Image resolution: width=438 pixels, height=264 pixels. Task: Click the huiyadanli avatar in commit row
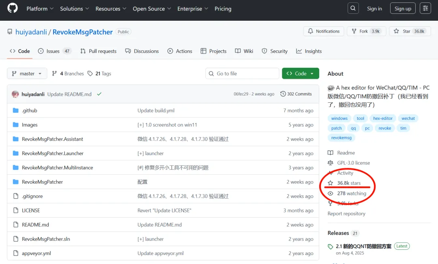(x=15, y=94)
